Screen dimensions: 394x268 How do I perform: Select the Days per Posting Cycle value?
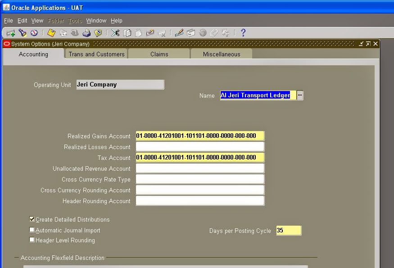click(288, 230)
